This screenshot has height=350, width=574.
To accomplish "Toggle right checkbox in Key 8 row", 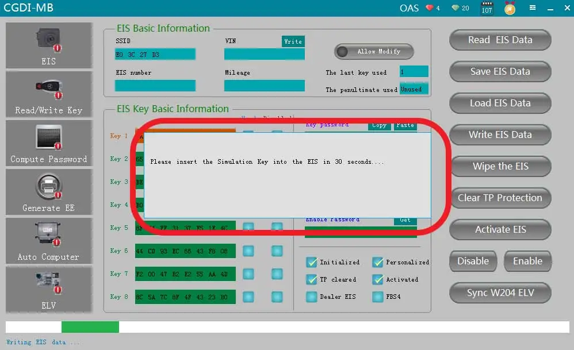I will tap(277, 297).
